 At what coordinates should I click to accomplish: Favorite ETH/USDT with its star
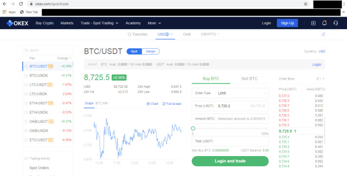pyautogui.click(x=26, y=103)
